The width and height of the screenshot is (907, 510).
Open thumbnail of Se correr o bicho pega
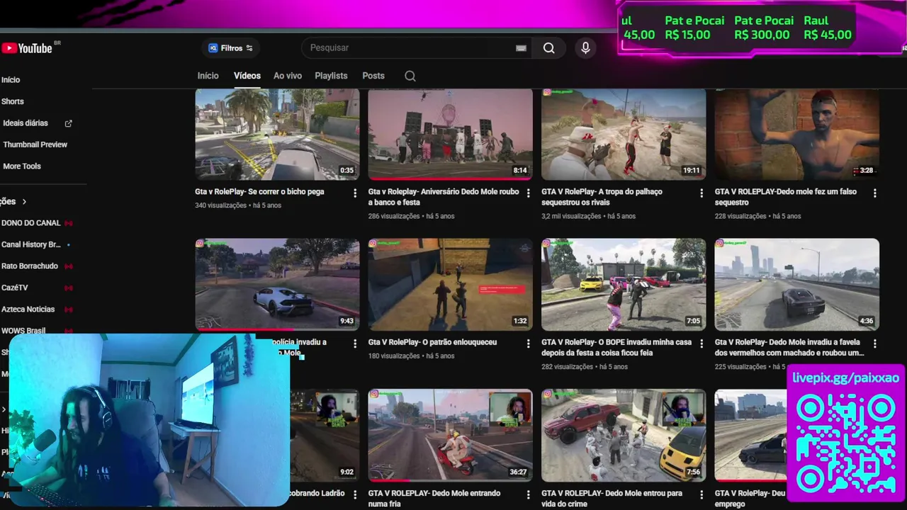click(x=277, y=134)
